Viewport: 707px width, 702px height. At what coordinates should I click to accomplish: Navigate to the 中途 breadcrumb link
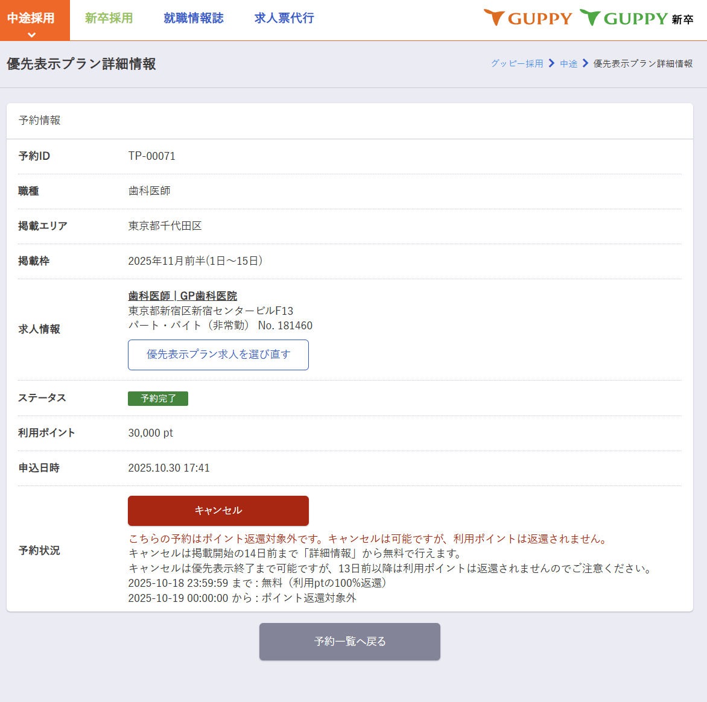click(x=568, y=63)
